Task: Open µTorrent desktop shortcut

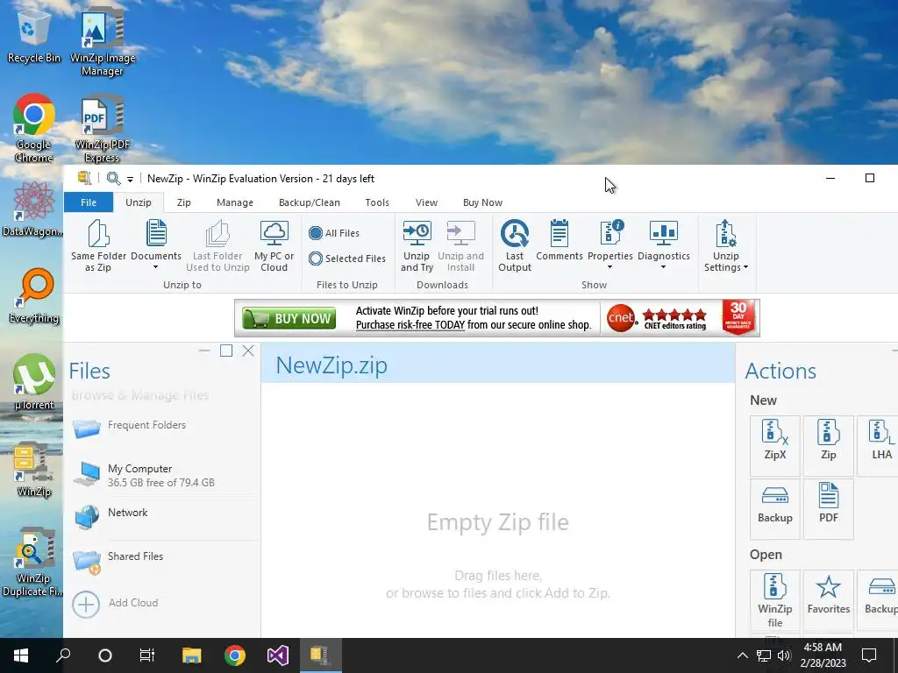Action: [x=33, y=382]
